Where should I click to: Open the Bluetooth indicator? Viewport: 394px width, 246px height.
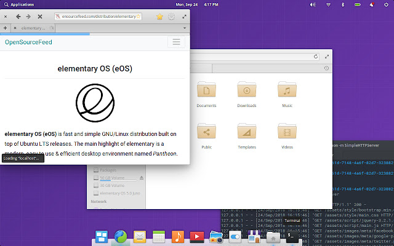pos(342,4)
